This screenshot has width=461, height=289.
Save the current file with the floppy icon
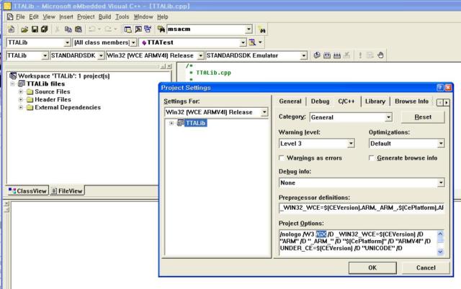pyautogui.click(x=35, y=29)
